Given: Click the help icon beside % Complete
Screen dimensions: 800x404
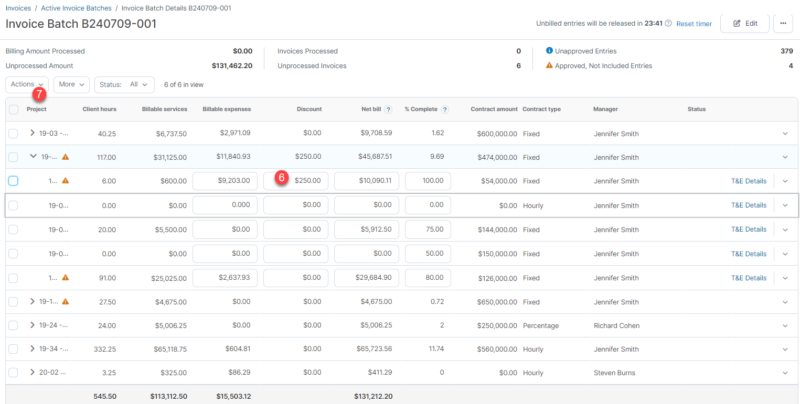Looking at the screenshot, I should click(x=445, y=110).
